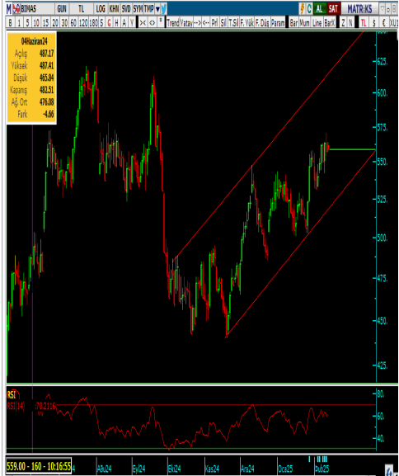Open the GUN period selector
The width and height of the screenshot is (399, 476).
coord(62,9)
